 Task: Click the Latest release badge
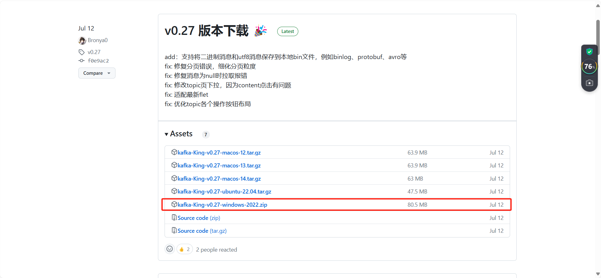288,31
